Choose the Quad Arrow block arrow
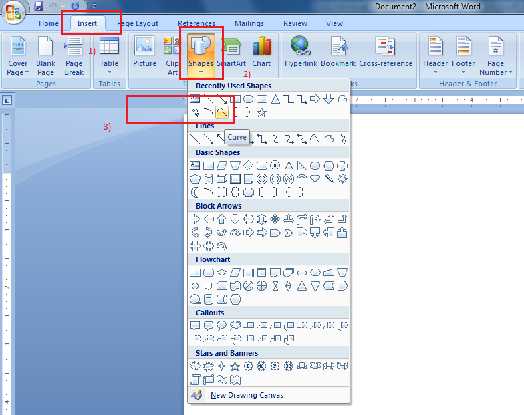This screenshot has height=415, width=524. (x=275, y=219)
